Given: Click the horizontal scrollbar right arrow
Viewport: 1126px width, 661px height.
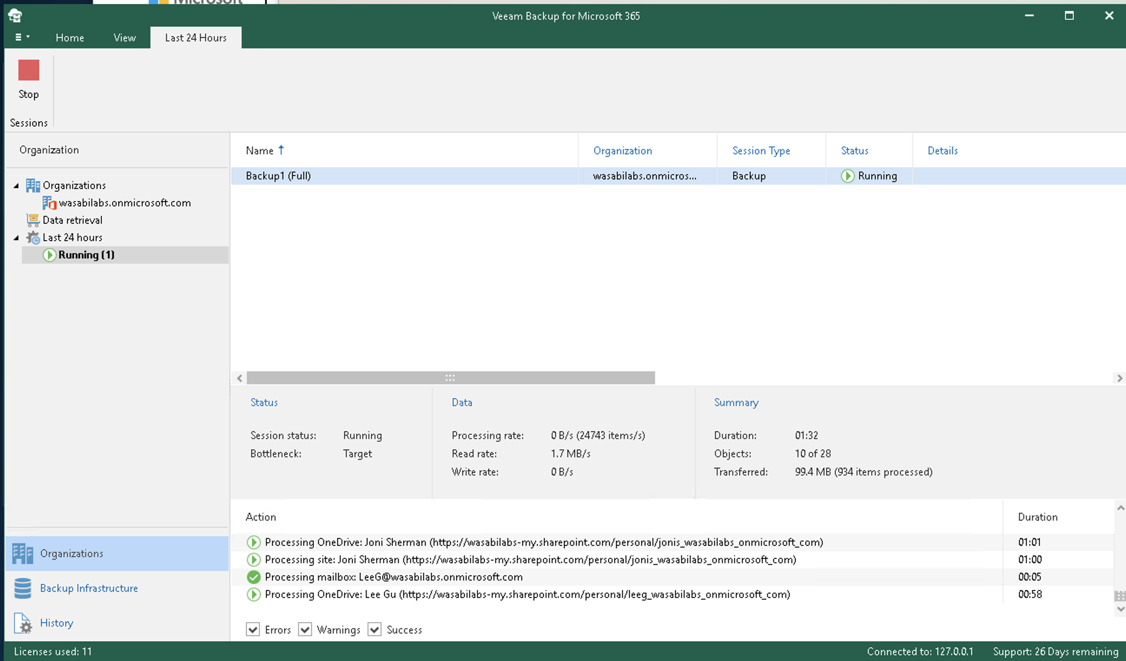Looking at the screenshot, I should coord(1119,378).
